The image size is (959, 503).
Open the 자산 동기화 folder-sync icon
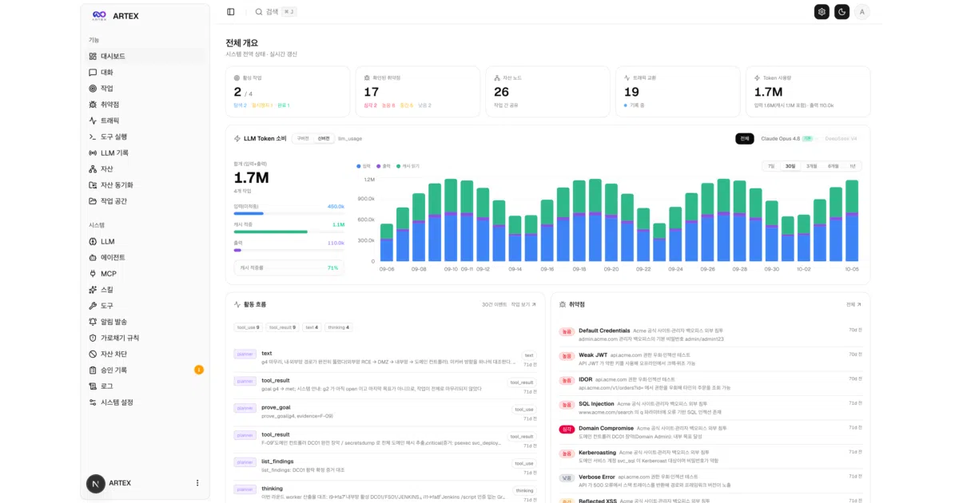coord(93,184)
